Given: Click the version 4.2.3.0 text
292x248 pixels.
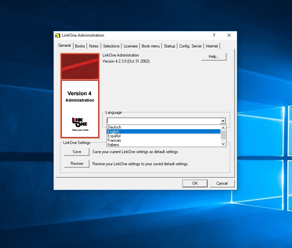Looking at the screenshot, I should pyautogui.click(x=126, y=61).
